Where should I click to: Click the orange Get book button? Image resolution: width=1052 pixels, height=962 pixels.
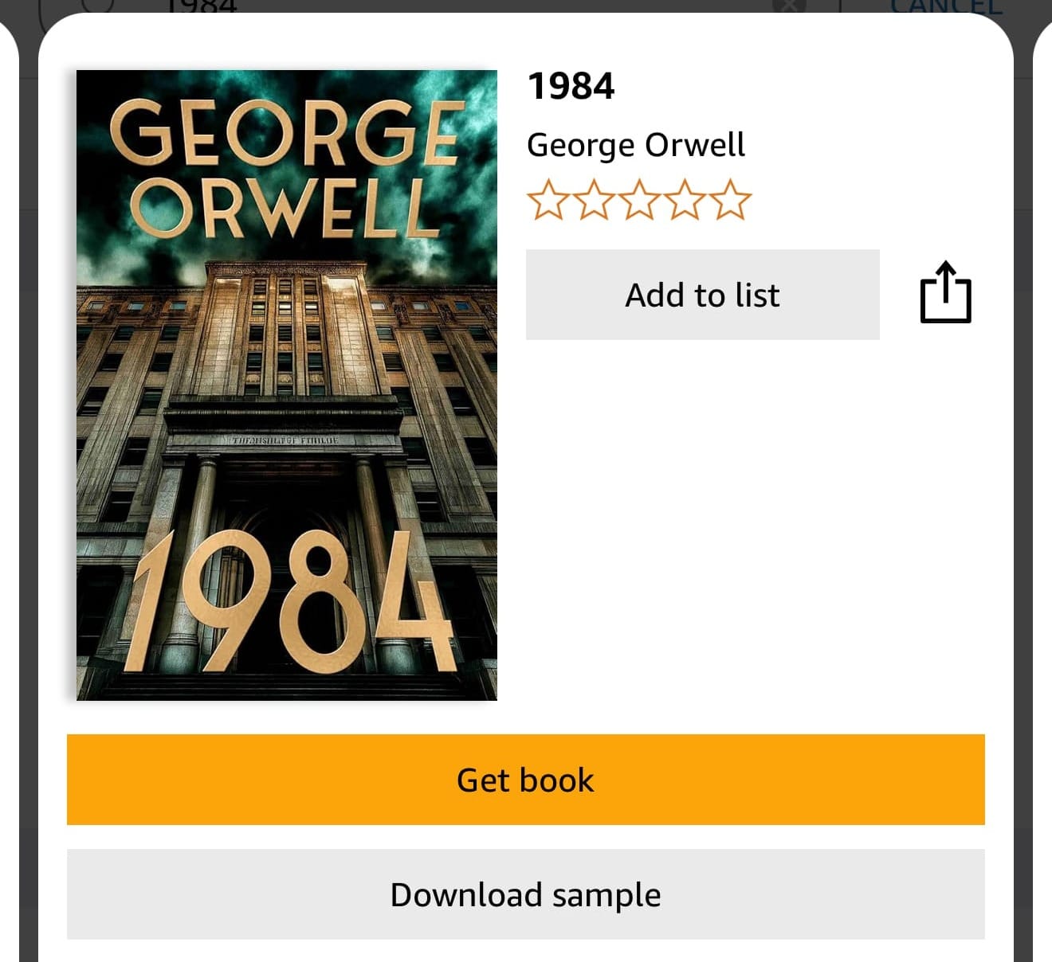click(526, 780)
